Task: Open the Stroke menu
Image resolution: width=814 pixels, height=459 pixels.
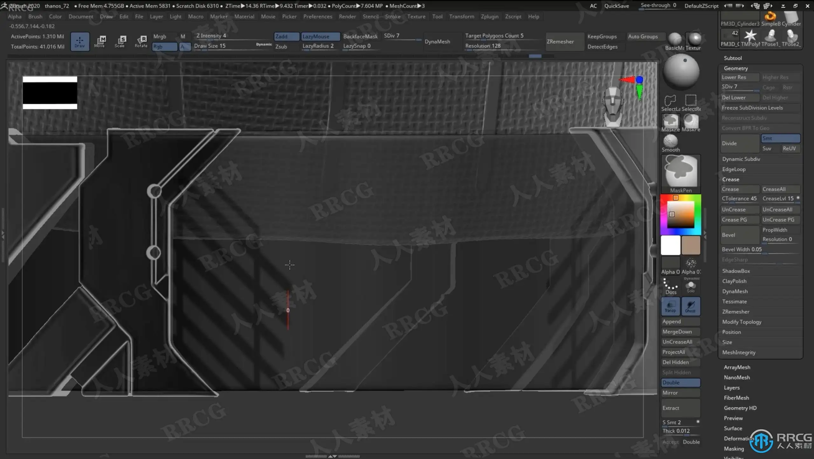Action: pyautogui.click(x=393, y=17)
